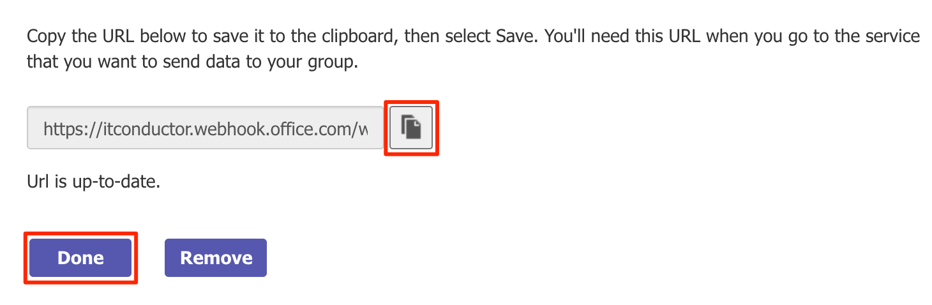Click the Done button

click(x=80, y=258)
